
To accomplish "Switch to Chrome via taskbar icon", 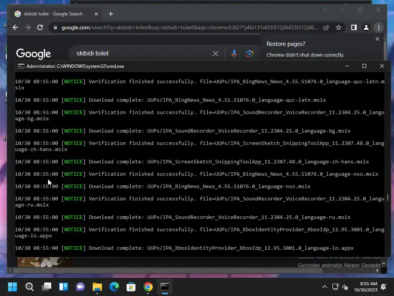I will pyautogui.click(x=148, y=287).
